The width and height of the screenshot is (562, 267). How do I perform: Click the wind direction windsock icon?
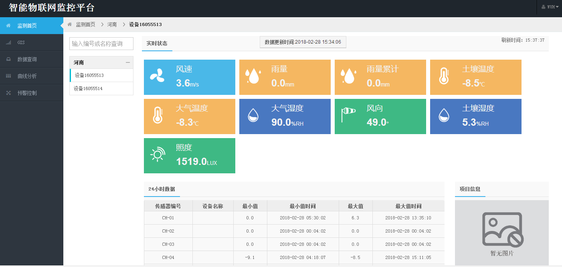coord(348,115)
